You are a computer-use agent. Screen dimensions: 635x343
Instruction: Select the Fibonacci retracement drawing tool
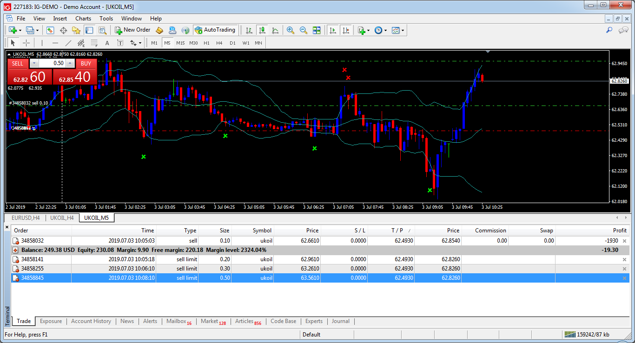point(94,43)
